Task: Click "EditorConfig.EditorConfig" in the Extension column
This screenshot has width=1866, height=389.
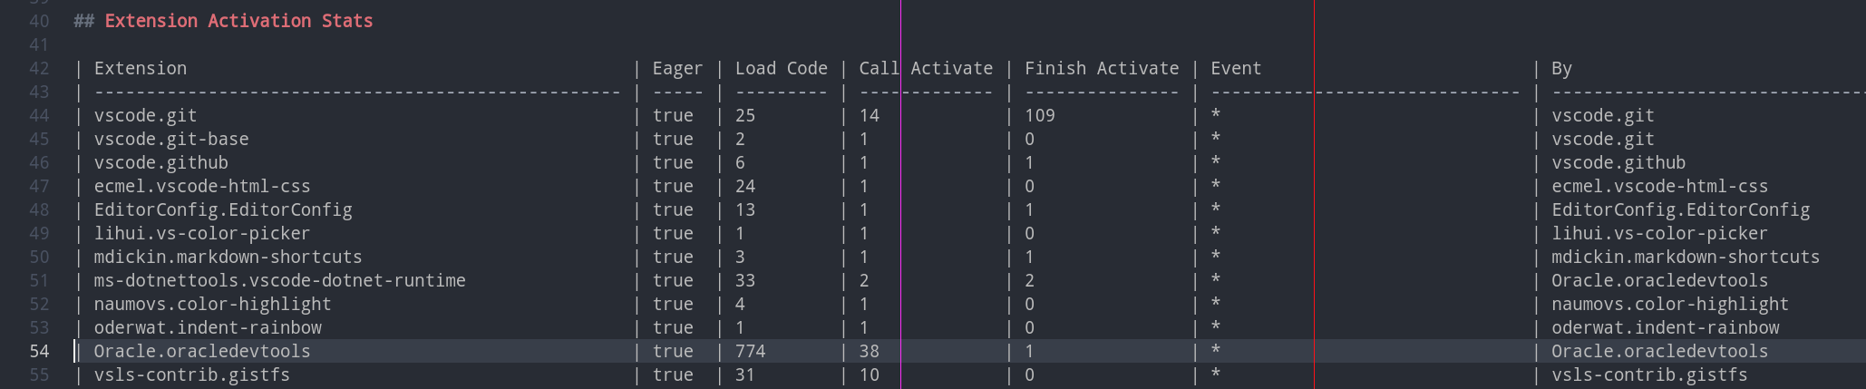Action: pyautogui.click(x=223, y=209)
